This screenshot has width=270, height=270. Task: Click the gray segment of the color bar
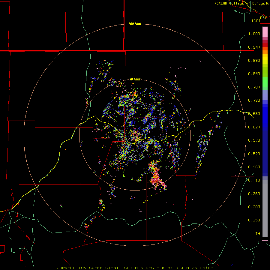pos(265,208)
